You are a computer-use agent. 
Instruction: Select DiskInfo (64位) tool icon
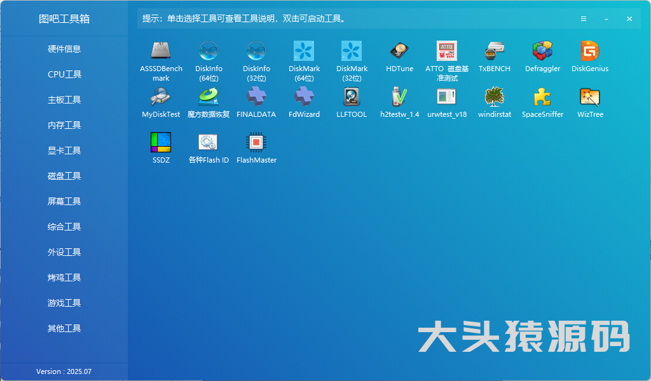209,51
